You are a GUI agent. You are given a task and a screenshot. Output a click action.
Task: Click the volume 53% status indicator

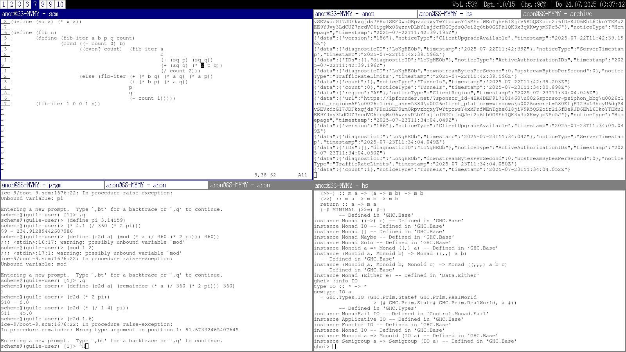point(465,4)
